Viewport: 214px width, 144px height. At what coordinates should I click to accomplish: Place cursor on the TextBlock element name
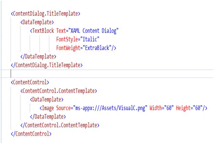pos(44,31)
